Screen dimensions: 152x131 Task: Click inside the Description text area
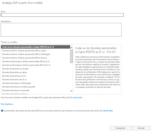pos(61,30)
